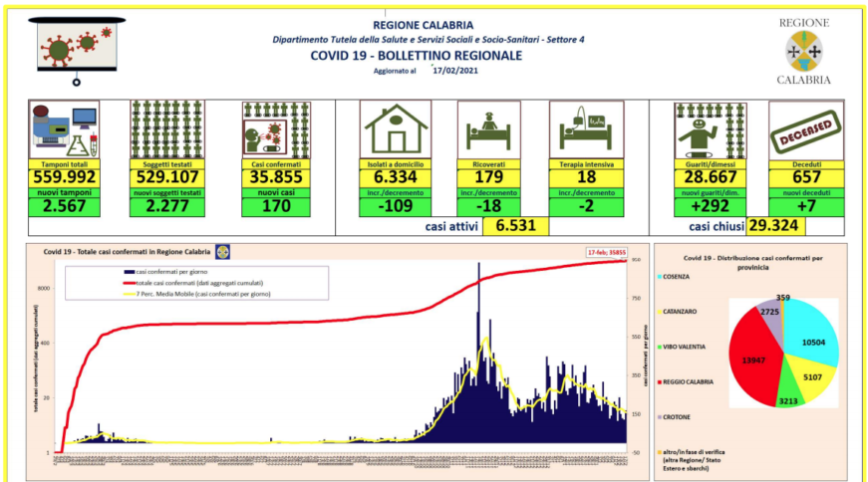
Task: Click the casi attivi value 6.531
Action: click(x=515, y=226)
